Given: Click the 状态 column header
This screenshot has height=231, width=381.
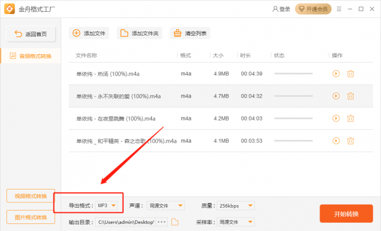Looking at the screenshot, I should point(279,56).
